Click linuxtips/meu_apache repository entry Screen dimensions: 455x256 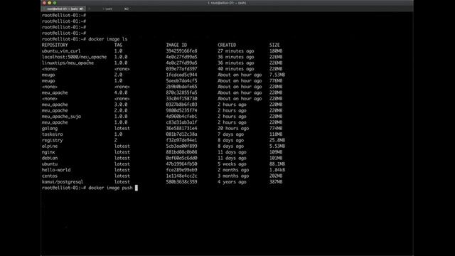68,63
